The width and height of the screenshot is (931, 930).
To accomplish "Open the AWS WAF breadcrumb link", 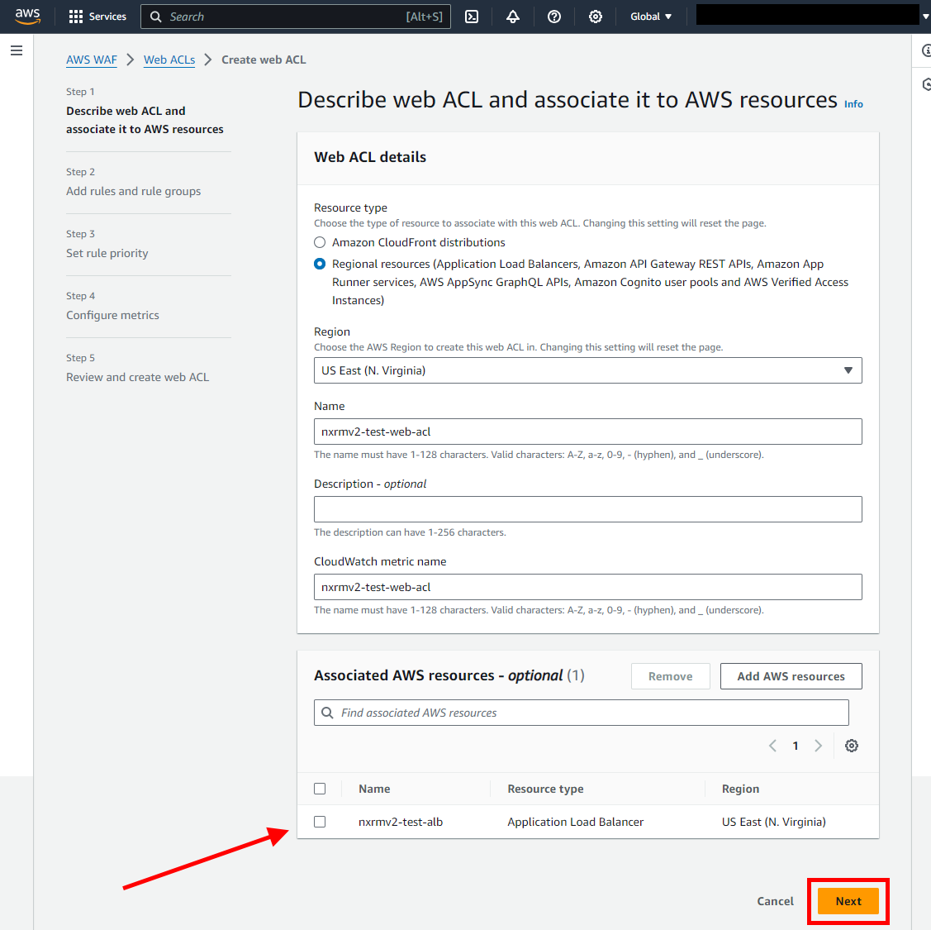I will click(91, 60).
